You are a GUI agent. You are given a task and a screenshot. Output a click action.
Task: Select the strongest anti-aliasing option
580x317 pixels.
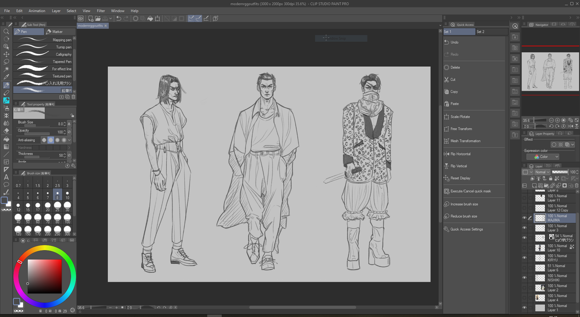(x=64, y=140)
